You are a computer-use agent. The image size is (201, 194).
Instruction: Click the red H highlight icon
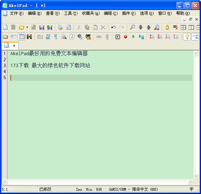click(29, 37)
